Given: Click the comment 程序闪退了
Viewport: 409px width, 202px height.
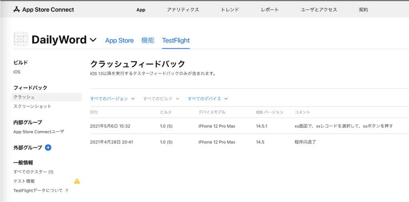Looking at the screenshot, I should point(305,142).
